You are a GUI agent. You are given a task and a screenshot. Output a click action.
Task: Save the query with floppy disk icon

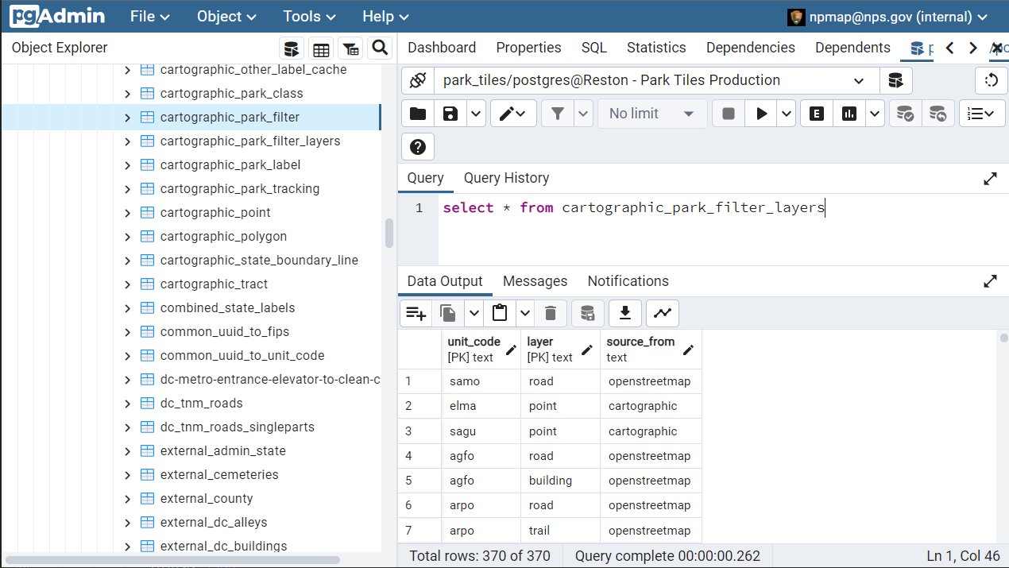coord(450,114)
